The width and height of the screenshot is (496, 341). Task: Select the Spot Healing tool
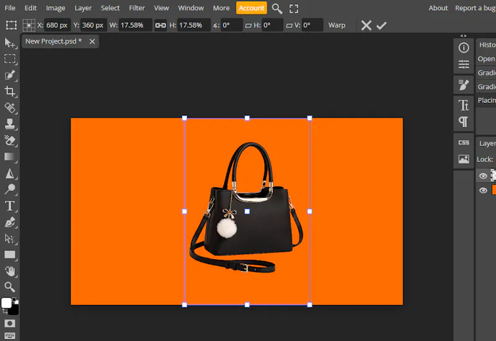pos(10,108)
